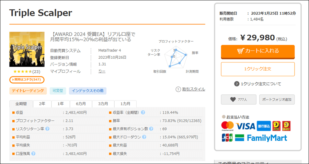Click the question mark icon beside 取引スタイル

pyautogui.click(x=178, y=90)
